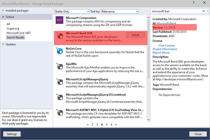
Task: Select the NuGet.Core package title
Action: [74, 49]
